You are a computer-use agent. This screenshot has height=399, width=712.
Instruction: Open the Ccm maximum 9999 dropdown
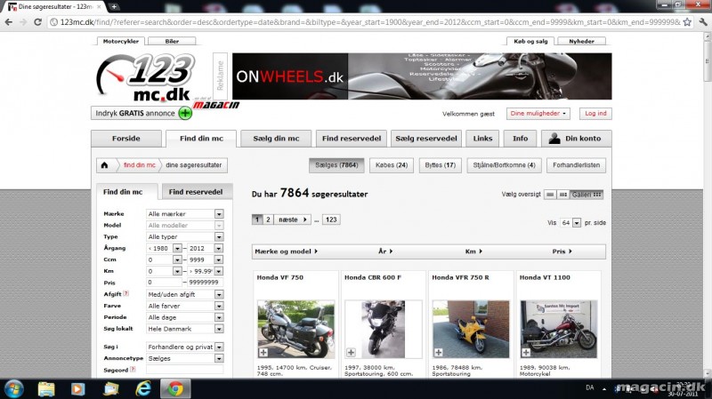coord(206,259)
